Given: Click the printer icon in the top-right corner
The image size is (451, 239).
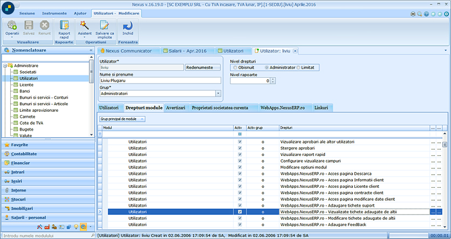Looking at the screenshot, I should click(413, 14).
